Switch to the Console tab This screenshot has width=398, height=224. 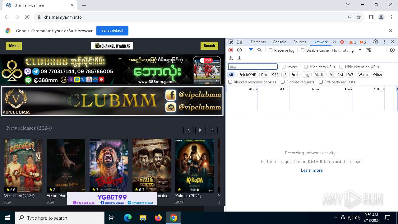(x=279, y=42)
